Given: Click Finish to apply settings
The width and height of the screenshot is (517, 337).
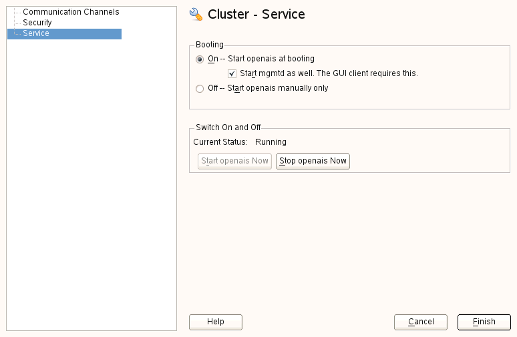Looking at the screenshot, I should point(484,322).
